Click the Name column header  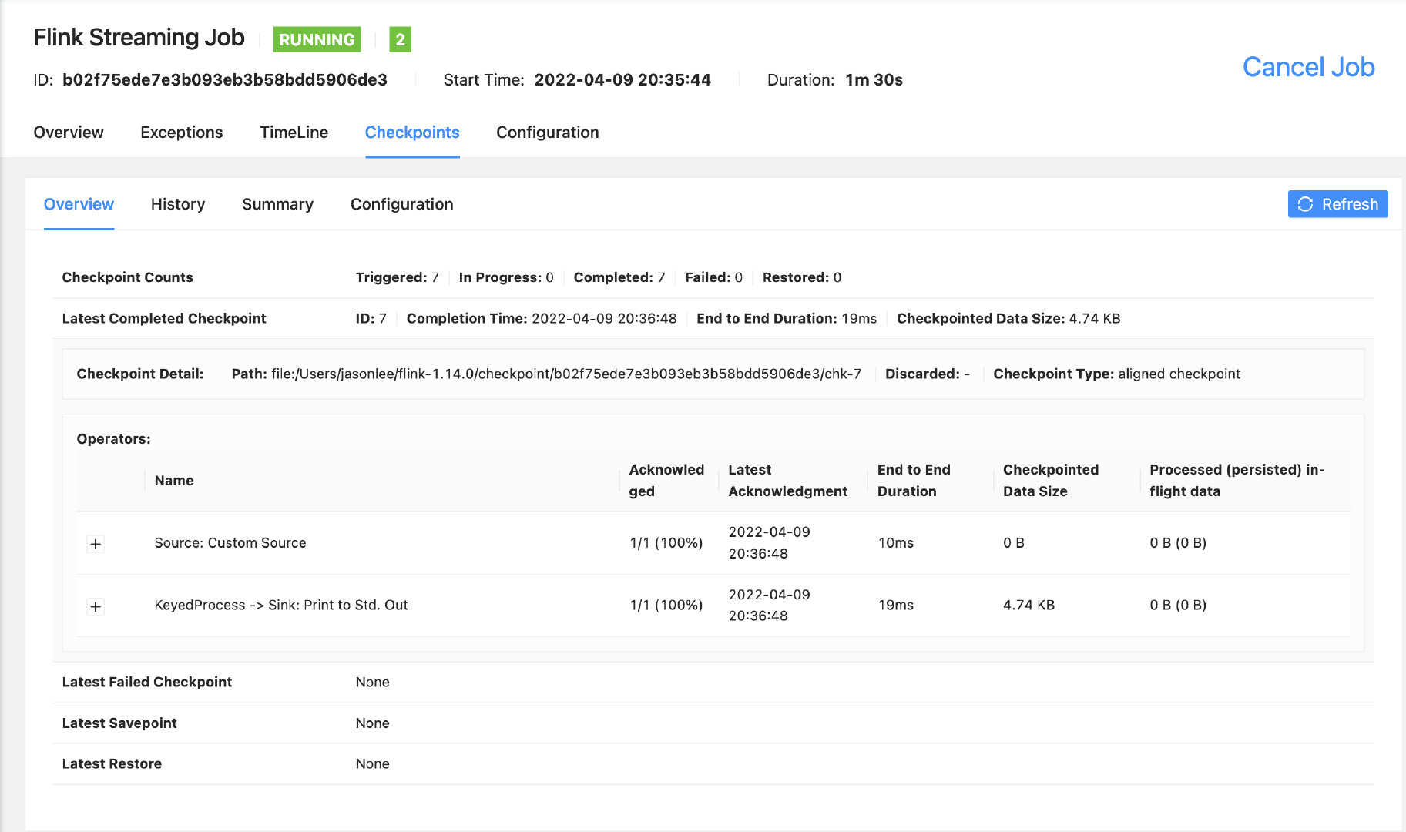[174, 481]
